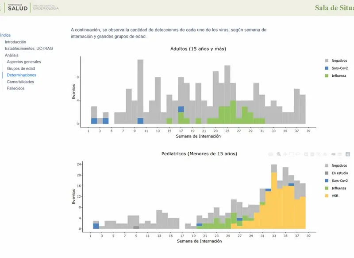Click the Ministerio de Salud logo

(x=18, y=7)
